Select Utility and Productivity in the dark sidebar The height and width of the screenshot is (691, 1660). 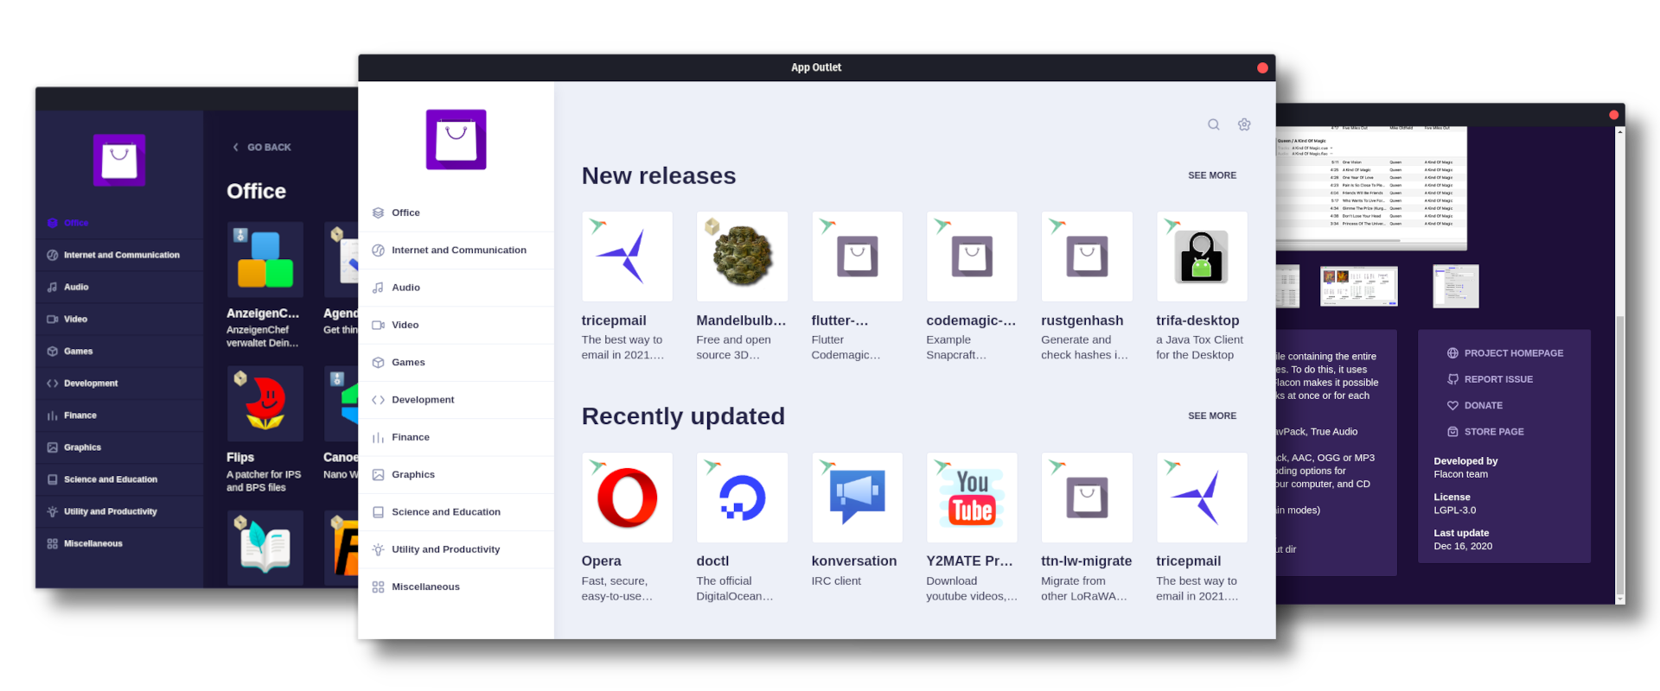click(x=119, y=511)
